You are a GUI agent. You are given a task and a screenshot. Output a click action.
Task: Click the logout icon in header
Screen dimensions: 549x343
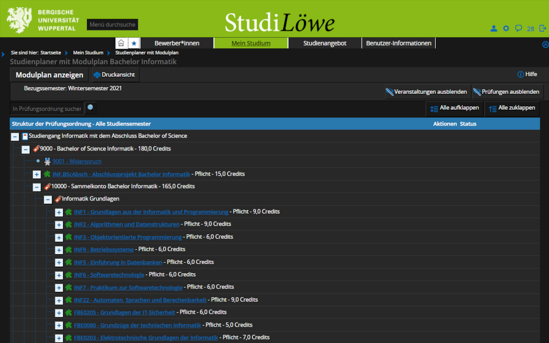[x=543, y=28]
